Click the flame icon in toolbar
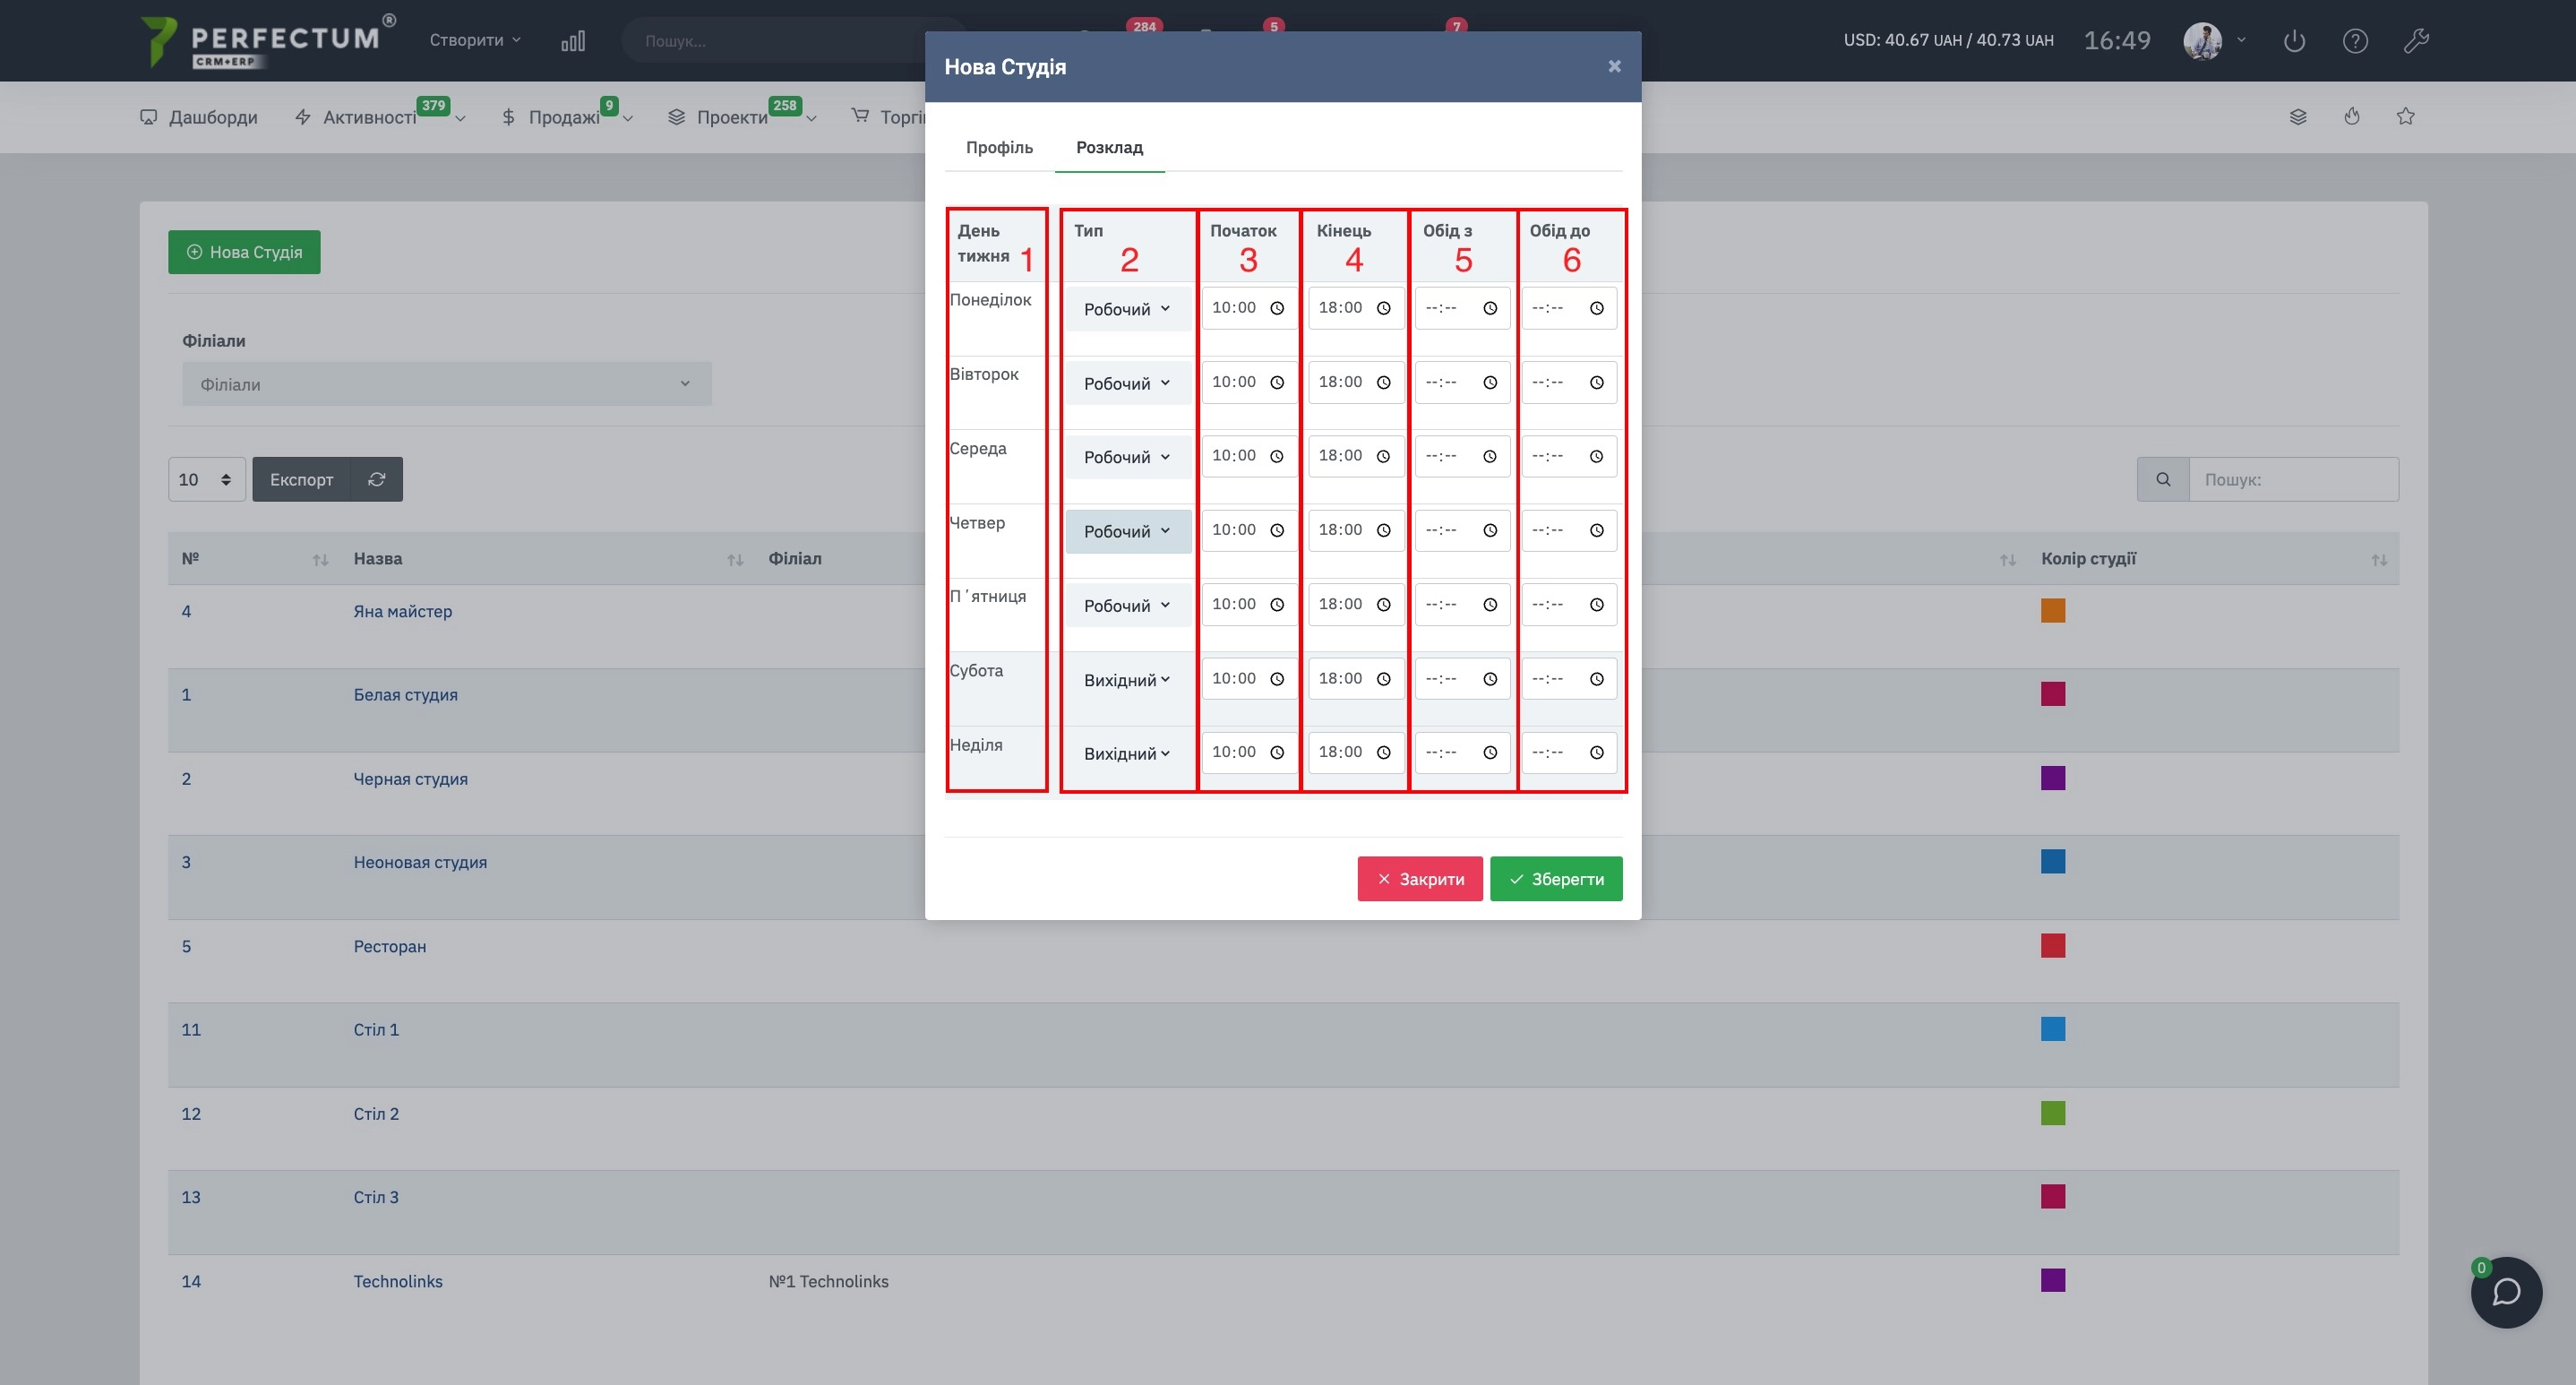Image resolution: width=2576 pixels, height=1385 pixels. [2352, 117]
